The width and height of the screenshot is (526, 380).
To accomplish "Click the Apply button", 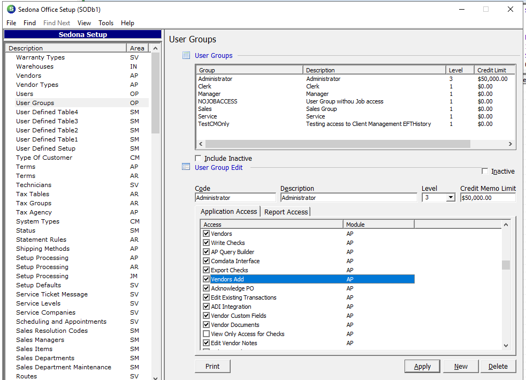I will pos(422,366).
